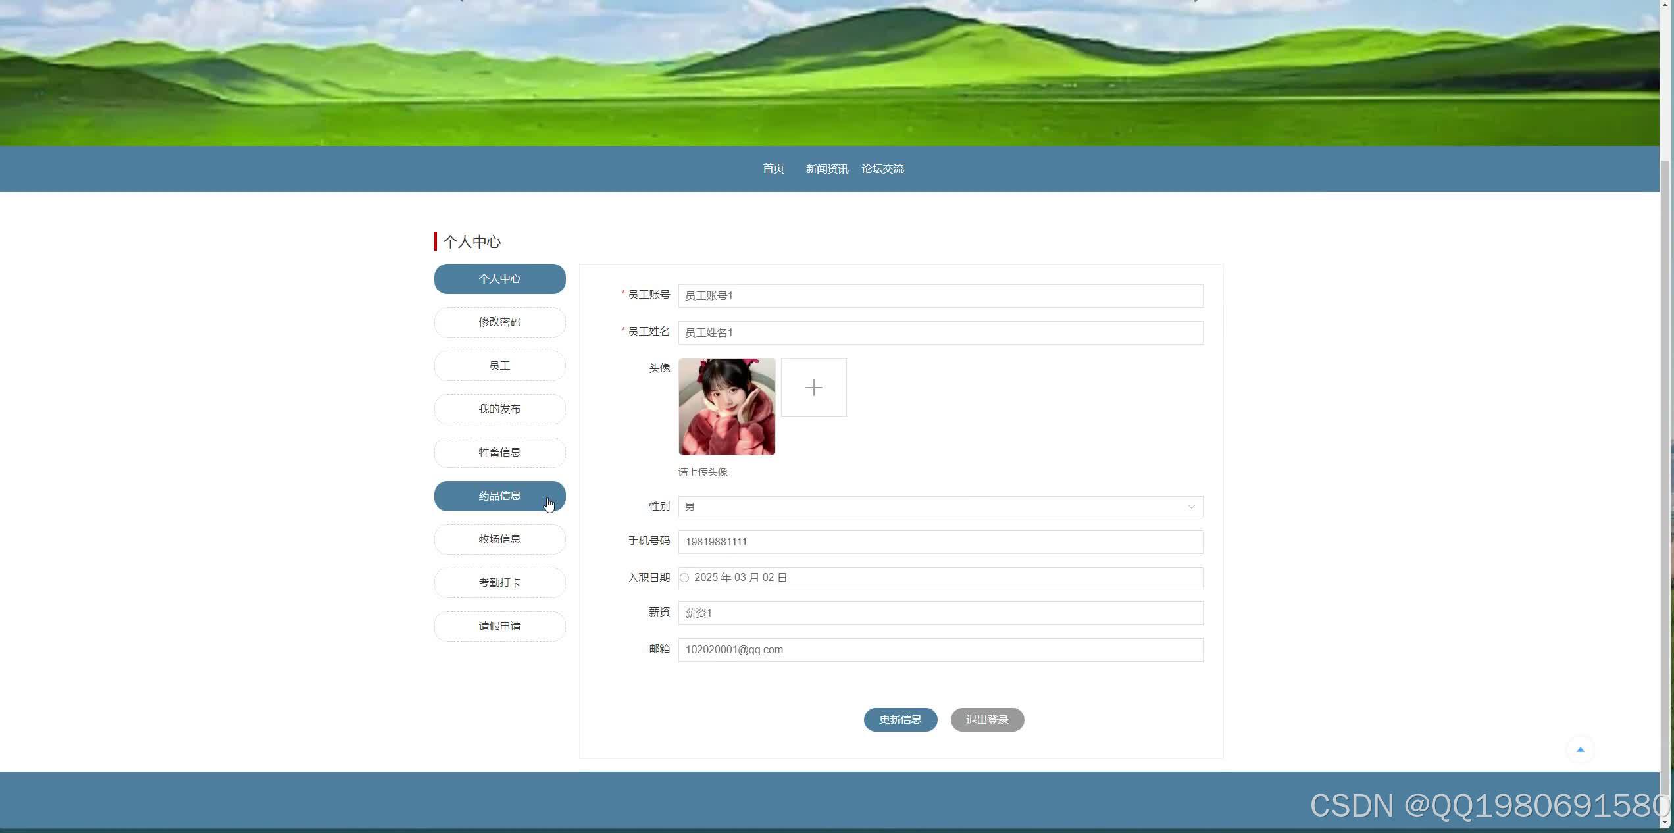
Task: Go to 新闻资讯 in navigation bar
Action: click(826, 169)
